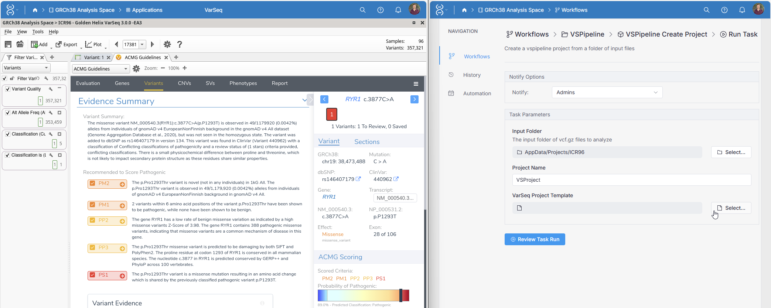This screenshot has height=308, width=771.
Task: Click PM2 criterion arrow icon
Action: pos(122,184)
